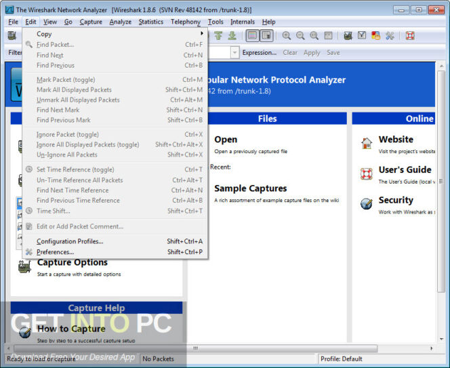Choose Preferences... from Edit menu
Image resolution: width=450 pixels, height=368 pixels.
(x=115, y=252)
